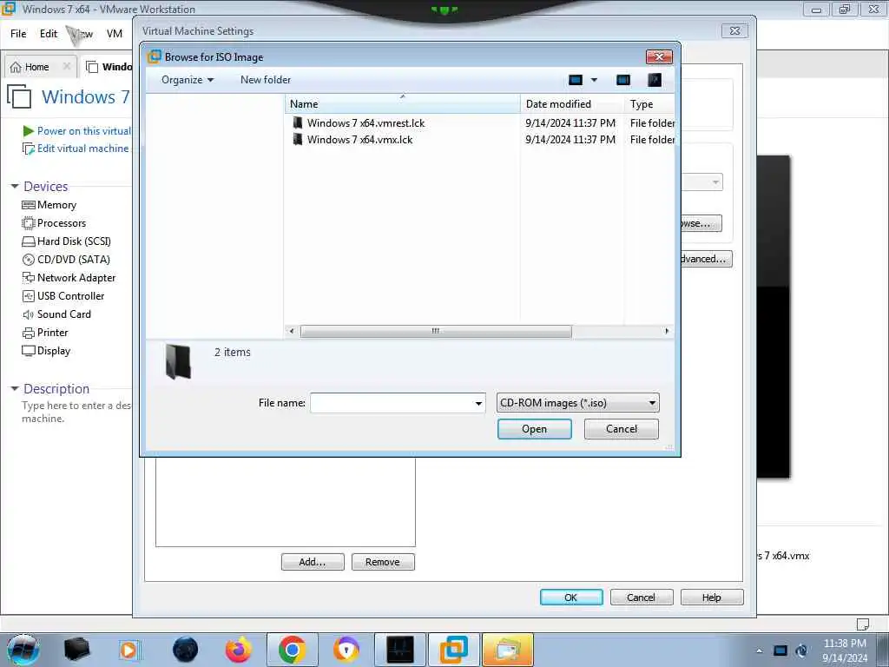Open Firefox from the taskbar
The image size is (889, 667).
239,650
